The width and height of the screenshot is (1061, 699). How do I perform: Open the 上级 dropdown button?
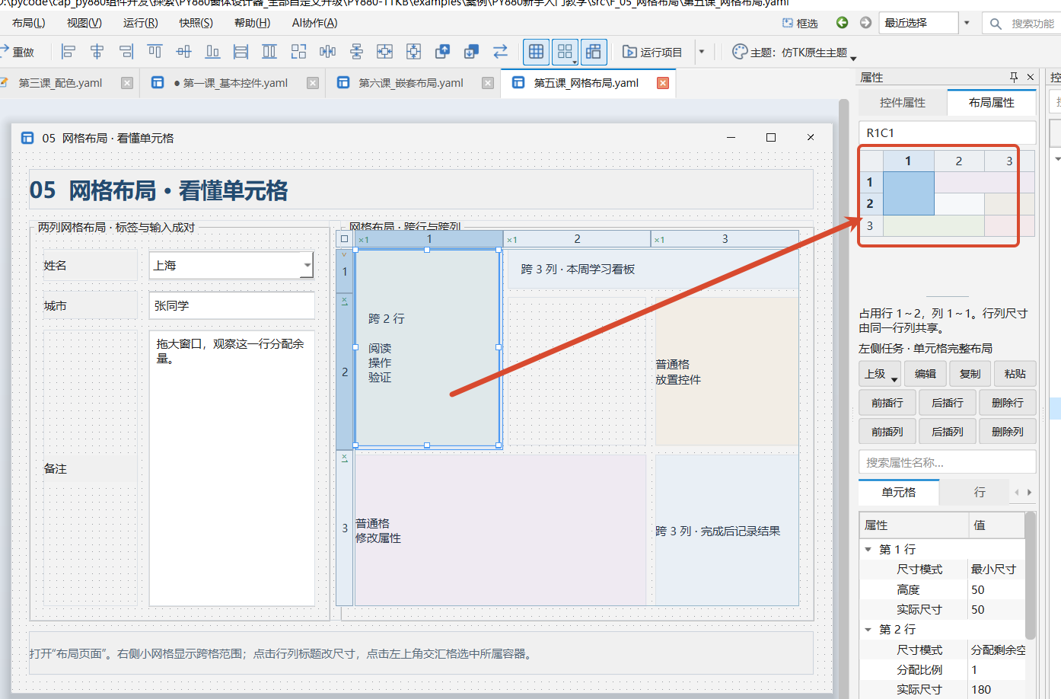(x=881, y=374)
